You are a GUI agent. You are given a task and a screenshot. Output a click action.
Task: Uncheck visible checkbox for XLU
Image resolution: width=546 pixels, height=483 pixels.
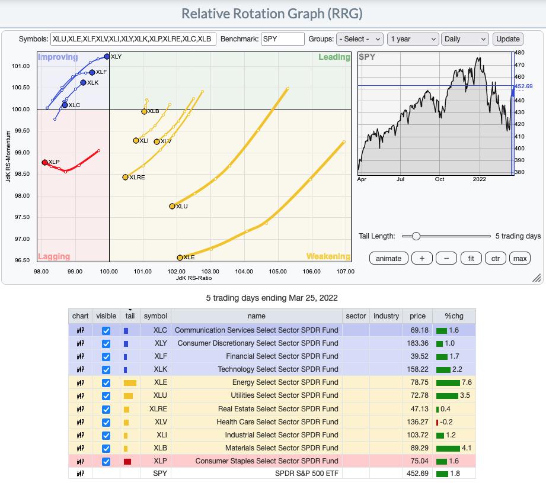106,396
